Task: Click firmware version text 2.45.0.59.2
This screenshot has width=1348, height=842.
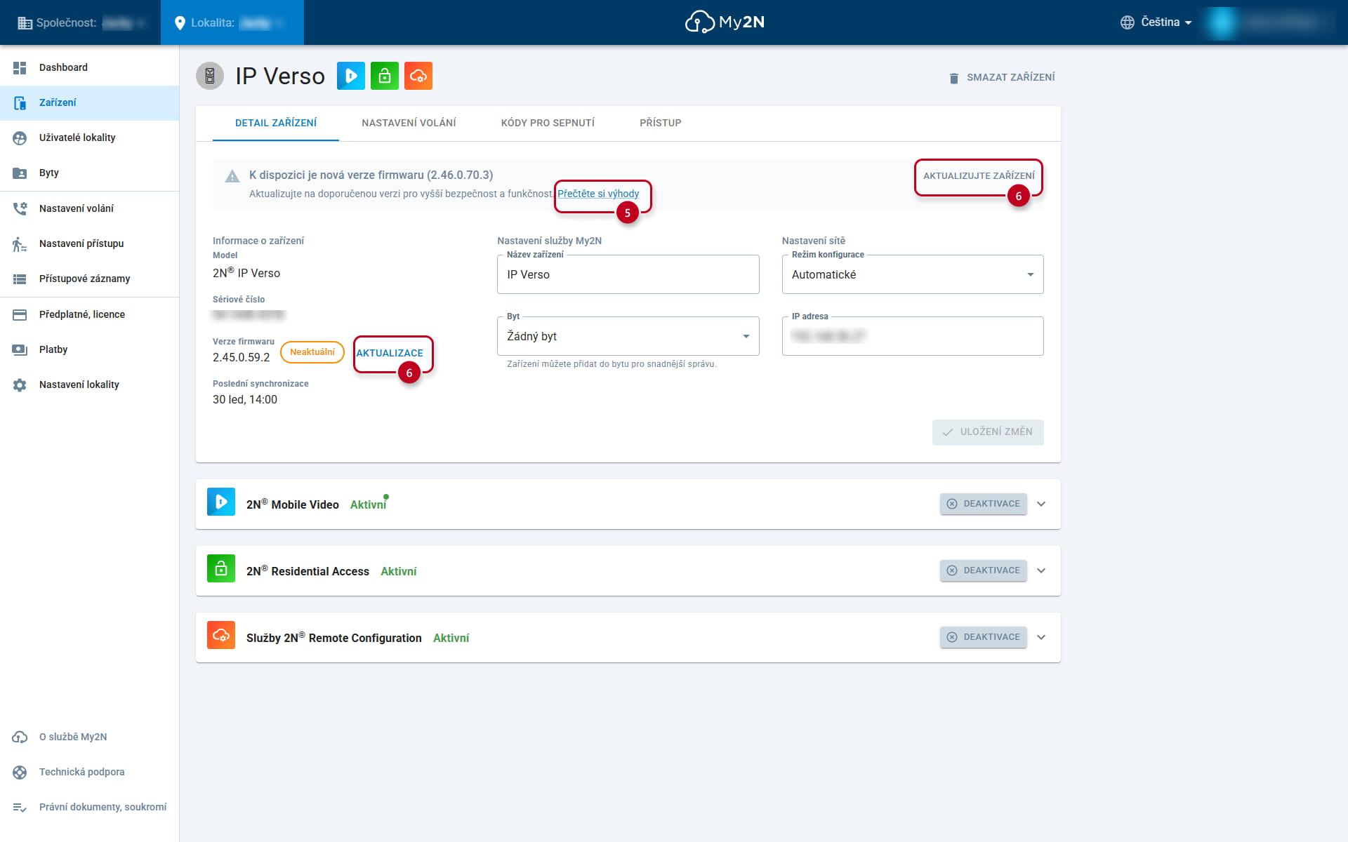Action: (242, 357)
